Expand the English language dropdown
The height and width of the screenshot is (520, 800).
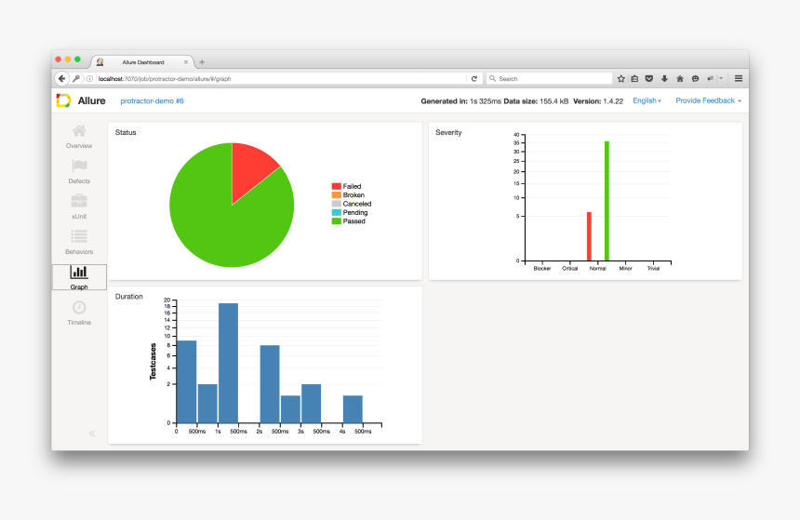point(647,100)
